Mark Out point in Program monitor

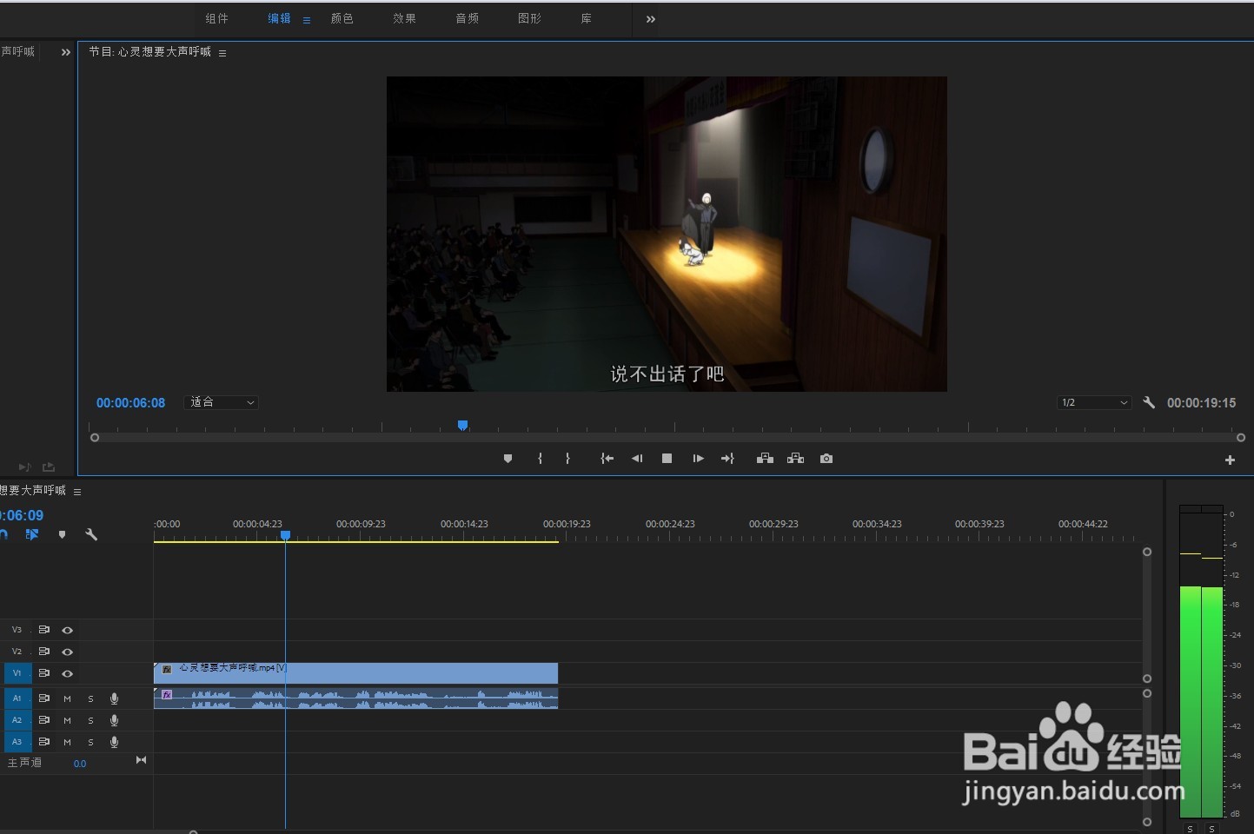(x=567, y=459)
